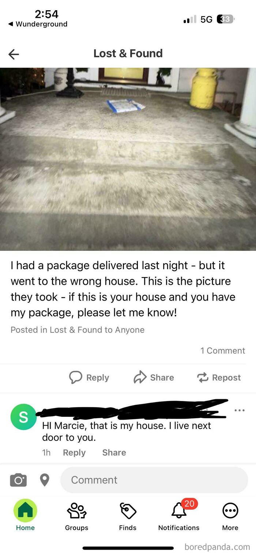Open the Finds tag icon
256x555 pixels.
click(128, 510)
